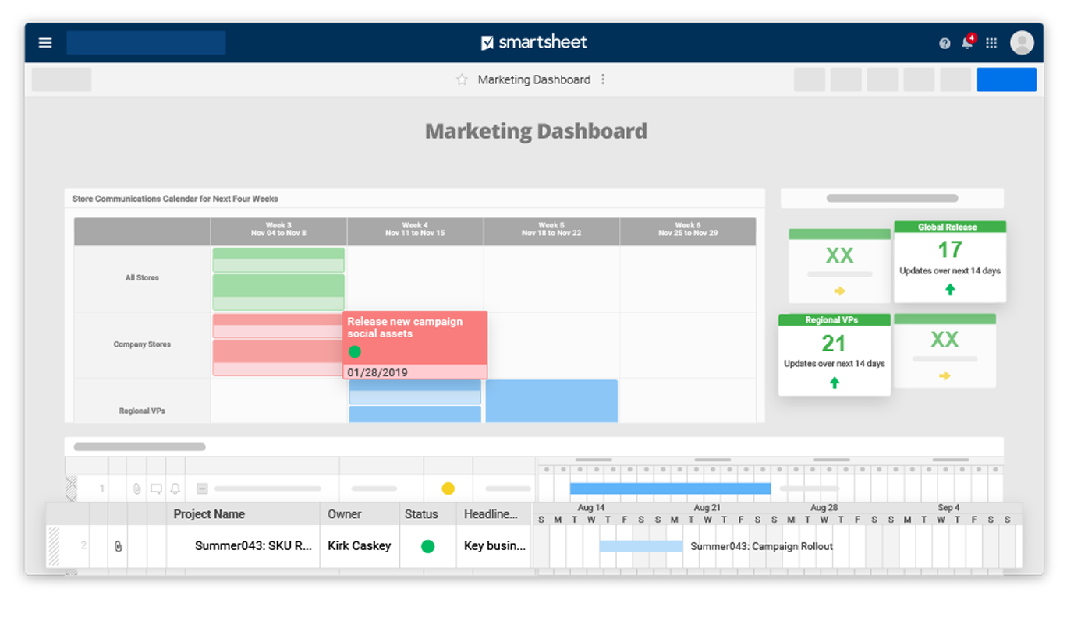1074x617 pixels.
Task: Star Marketing Dashboard as favorite
Action: click(x=462, y=79)
